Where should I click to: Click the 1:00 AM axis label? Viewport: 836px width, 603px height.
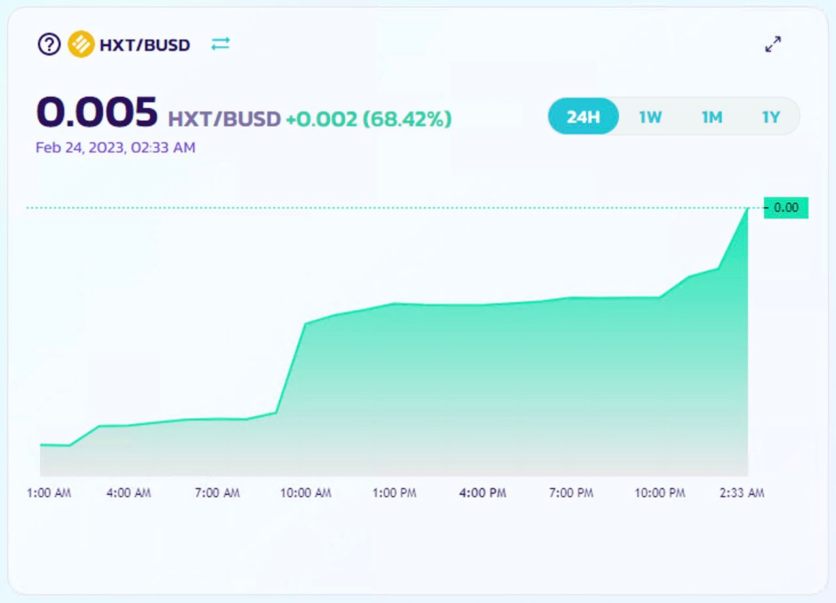(49, 493)
